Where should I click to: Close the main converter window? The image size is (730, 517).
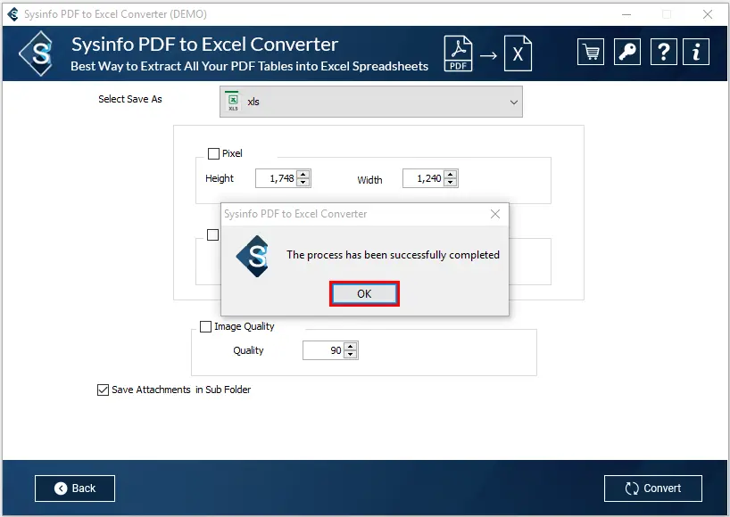[x=708, y=14]
